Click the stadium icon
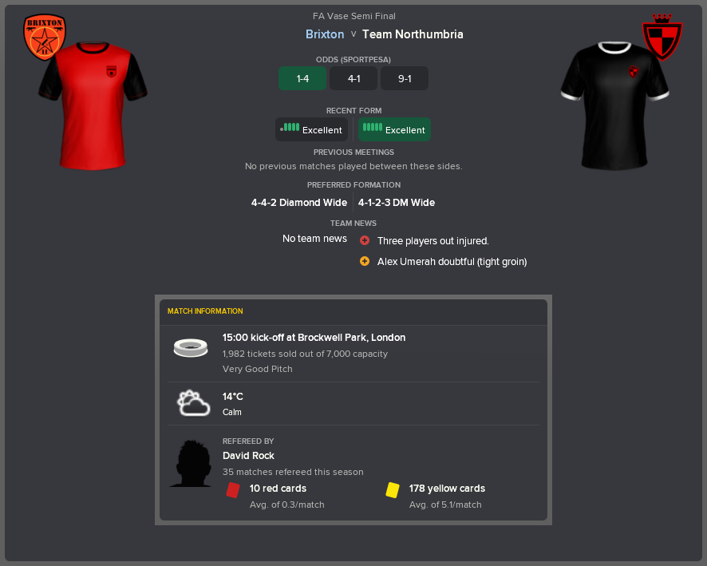Screen dimensions: 707x566 click(x=191, y=348)
